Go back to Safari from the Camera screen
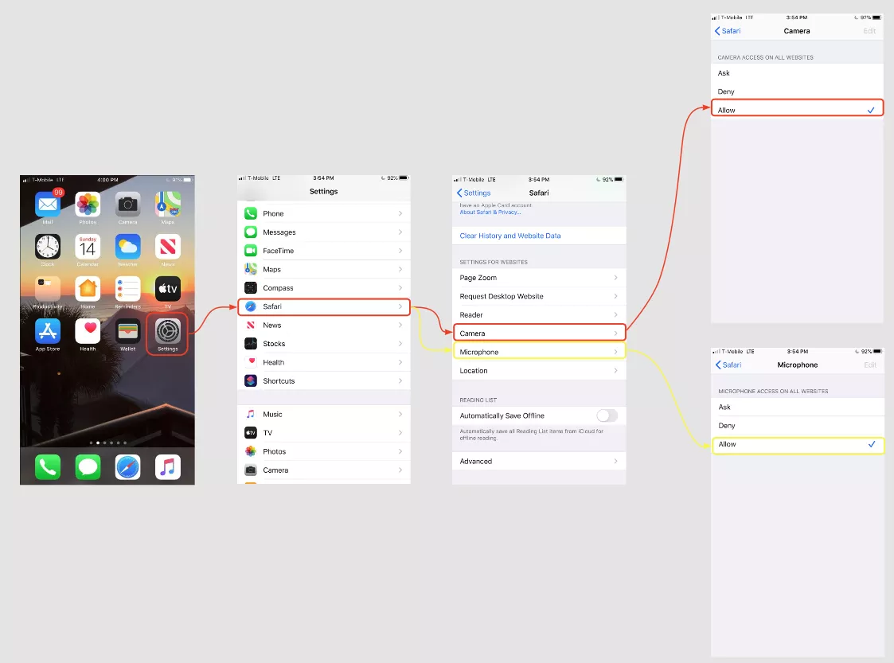This screenshot has height=663, width=894. click(728, 30)
